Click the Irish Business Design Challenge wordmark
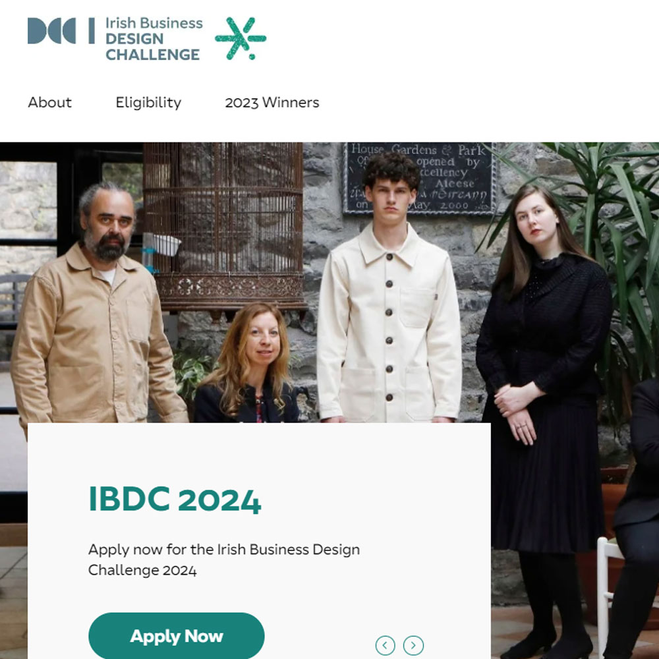This screenshot has height=659, width=659. 154,39
